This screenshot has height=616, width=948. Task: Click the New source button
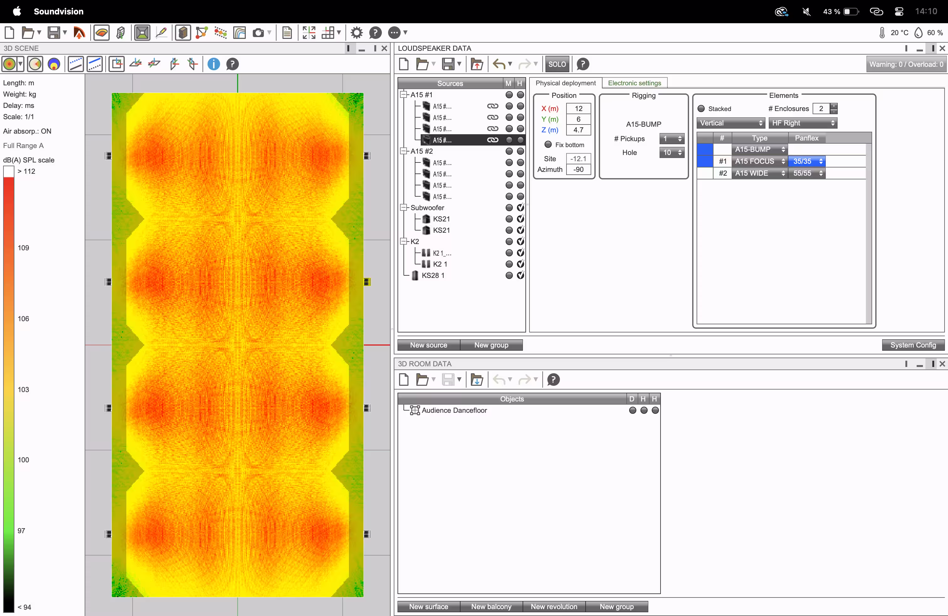pyautogui.click(x=429, y=345)
